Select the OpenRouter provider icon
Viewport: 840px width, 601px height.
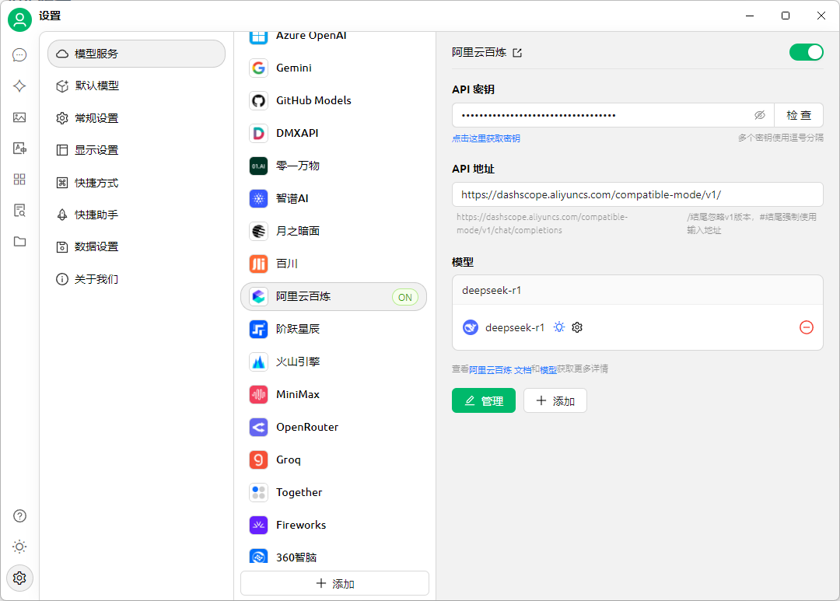pos(259,427)
